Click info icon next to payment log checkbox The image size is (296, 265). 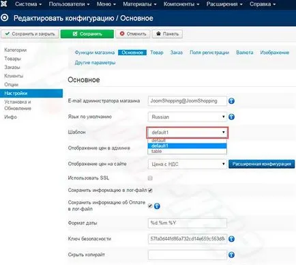(157, 206)
